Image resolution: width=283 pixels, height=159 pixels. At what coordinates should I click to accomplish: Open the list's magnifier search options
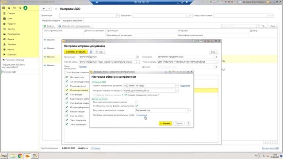coord(264,26)
